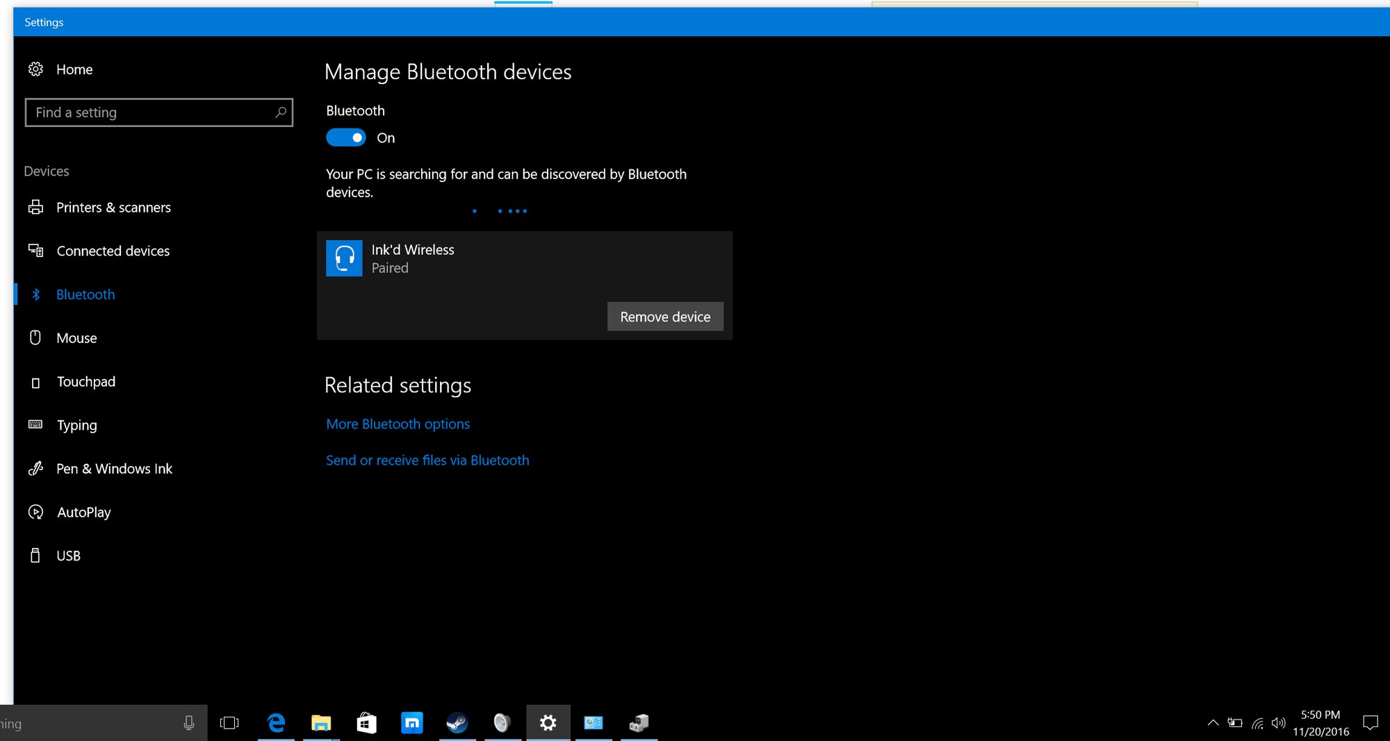The width and height of the screenshot is (1390, 741).
Task: Launch Microsoft Edge from taskbar
Action: coord(276,724)
